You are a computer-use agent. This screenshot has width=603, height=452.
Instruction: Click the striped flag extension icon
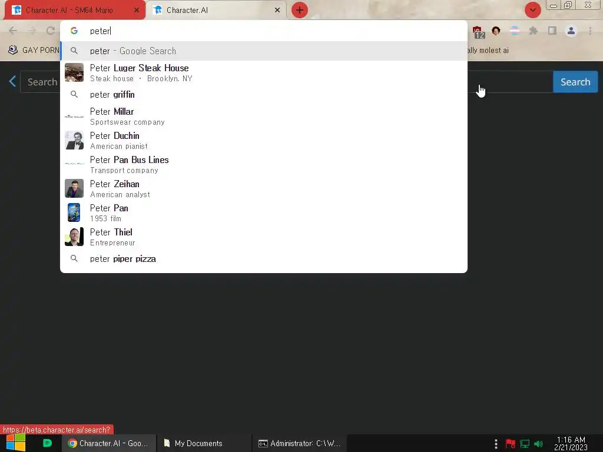click(x=515, y=31)
